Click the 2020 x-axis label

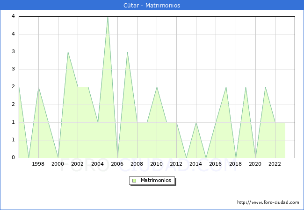click(x=255, y=164)
